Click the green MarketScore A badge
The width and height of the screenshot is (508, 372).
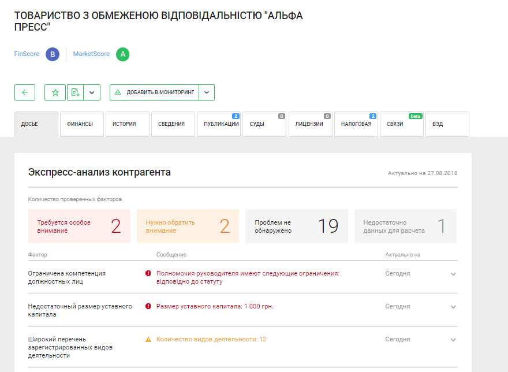[x=123, y=54]
